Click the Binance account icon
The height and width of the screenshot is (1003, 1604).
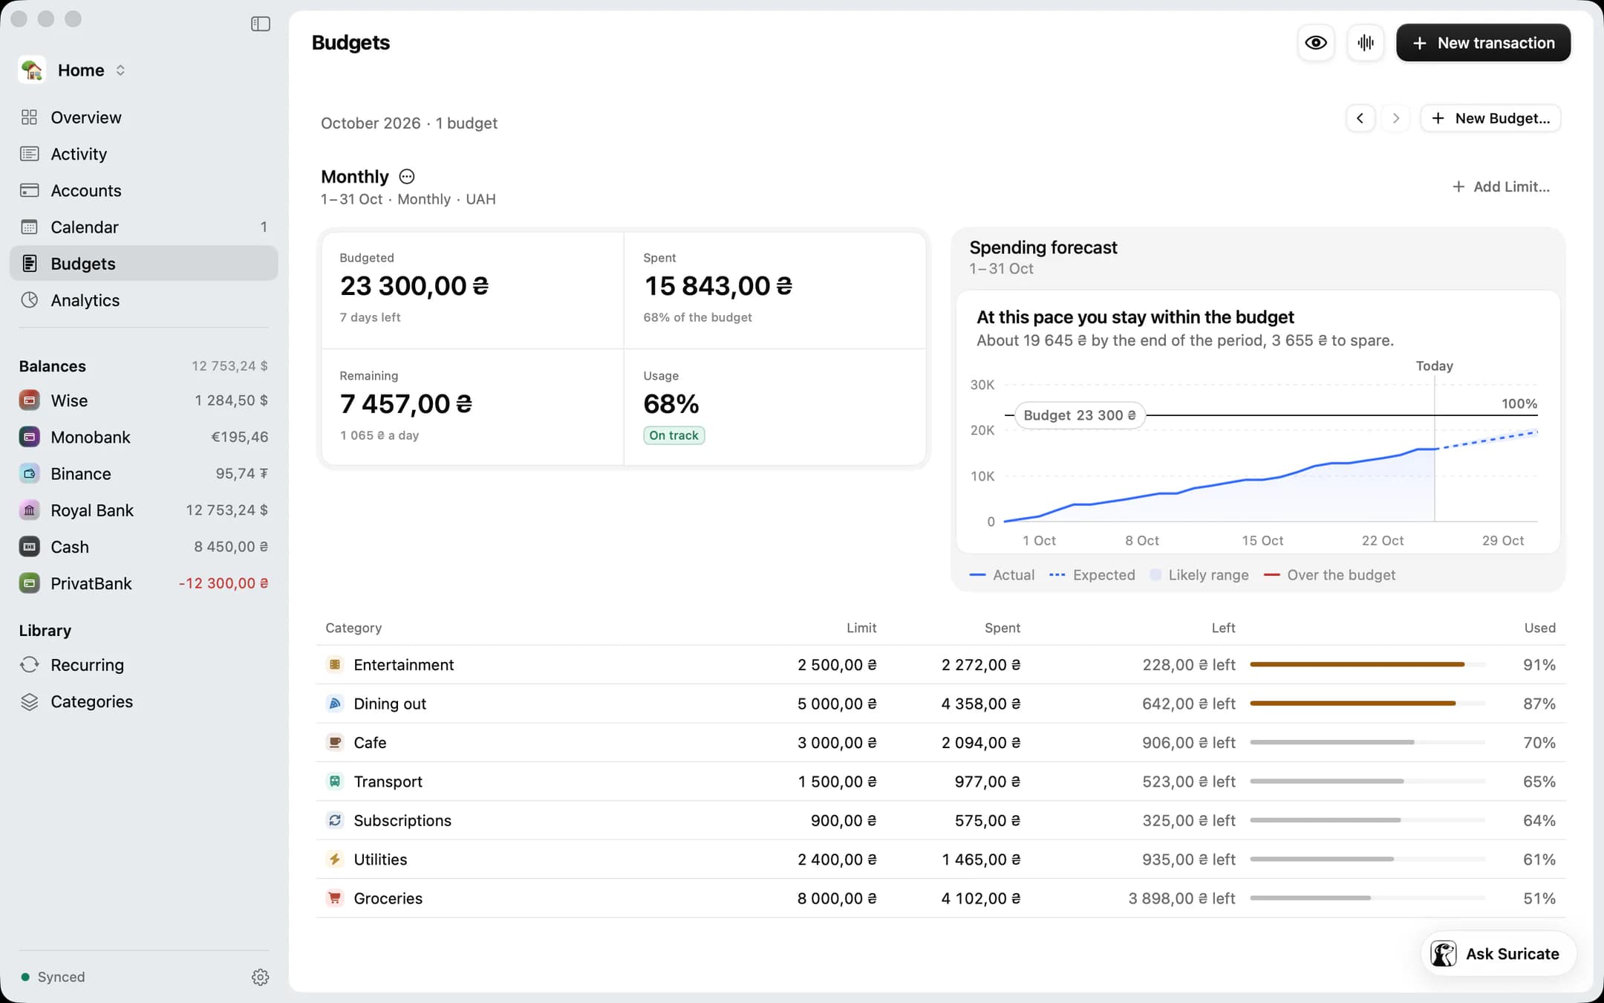click(29, 473)
